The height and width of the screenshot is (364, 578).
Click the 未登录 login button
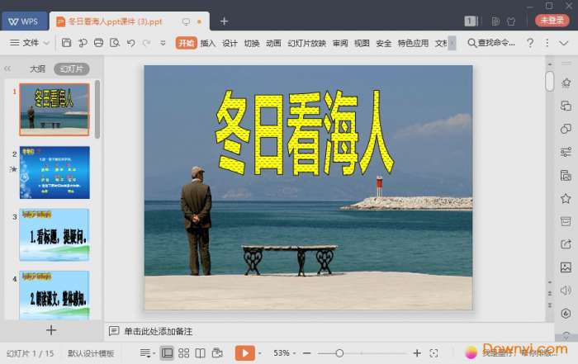[552, 21]
